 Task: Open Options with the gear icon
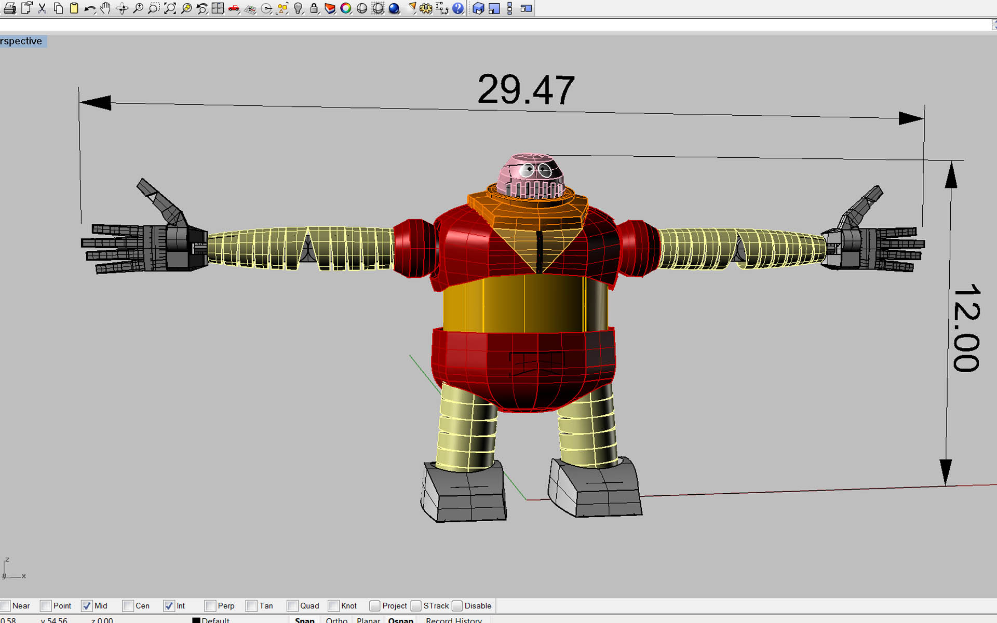426,8
